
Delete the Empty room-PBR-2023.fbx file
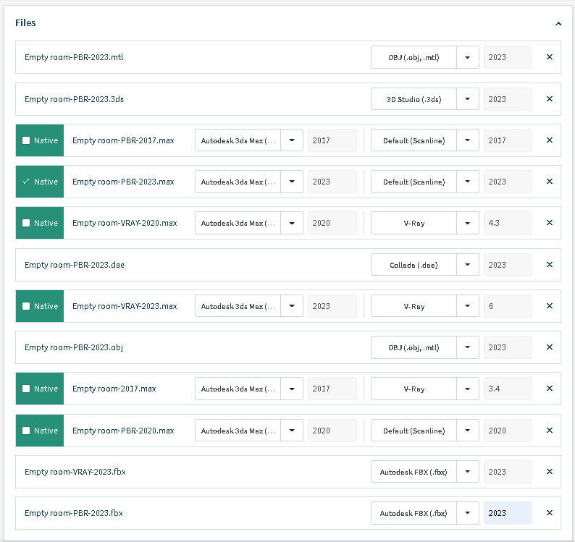point(549,513)
